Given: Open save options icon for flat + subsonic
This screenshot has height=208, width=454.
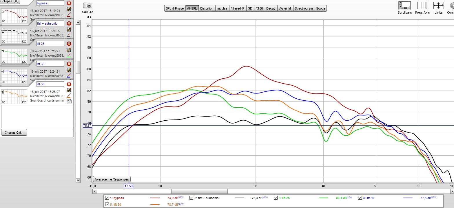Looking at the screenshot, I should click(69, 30).
